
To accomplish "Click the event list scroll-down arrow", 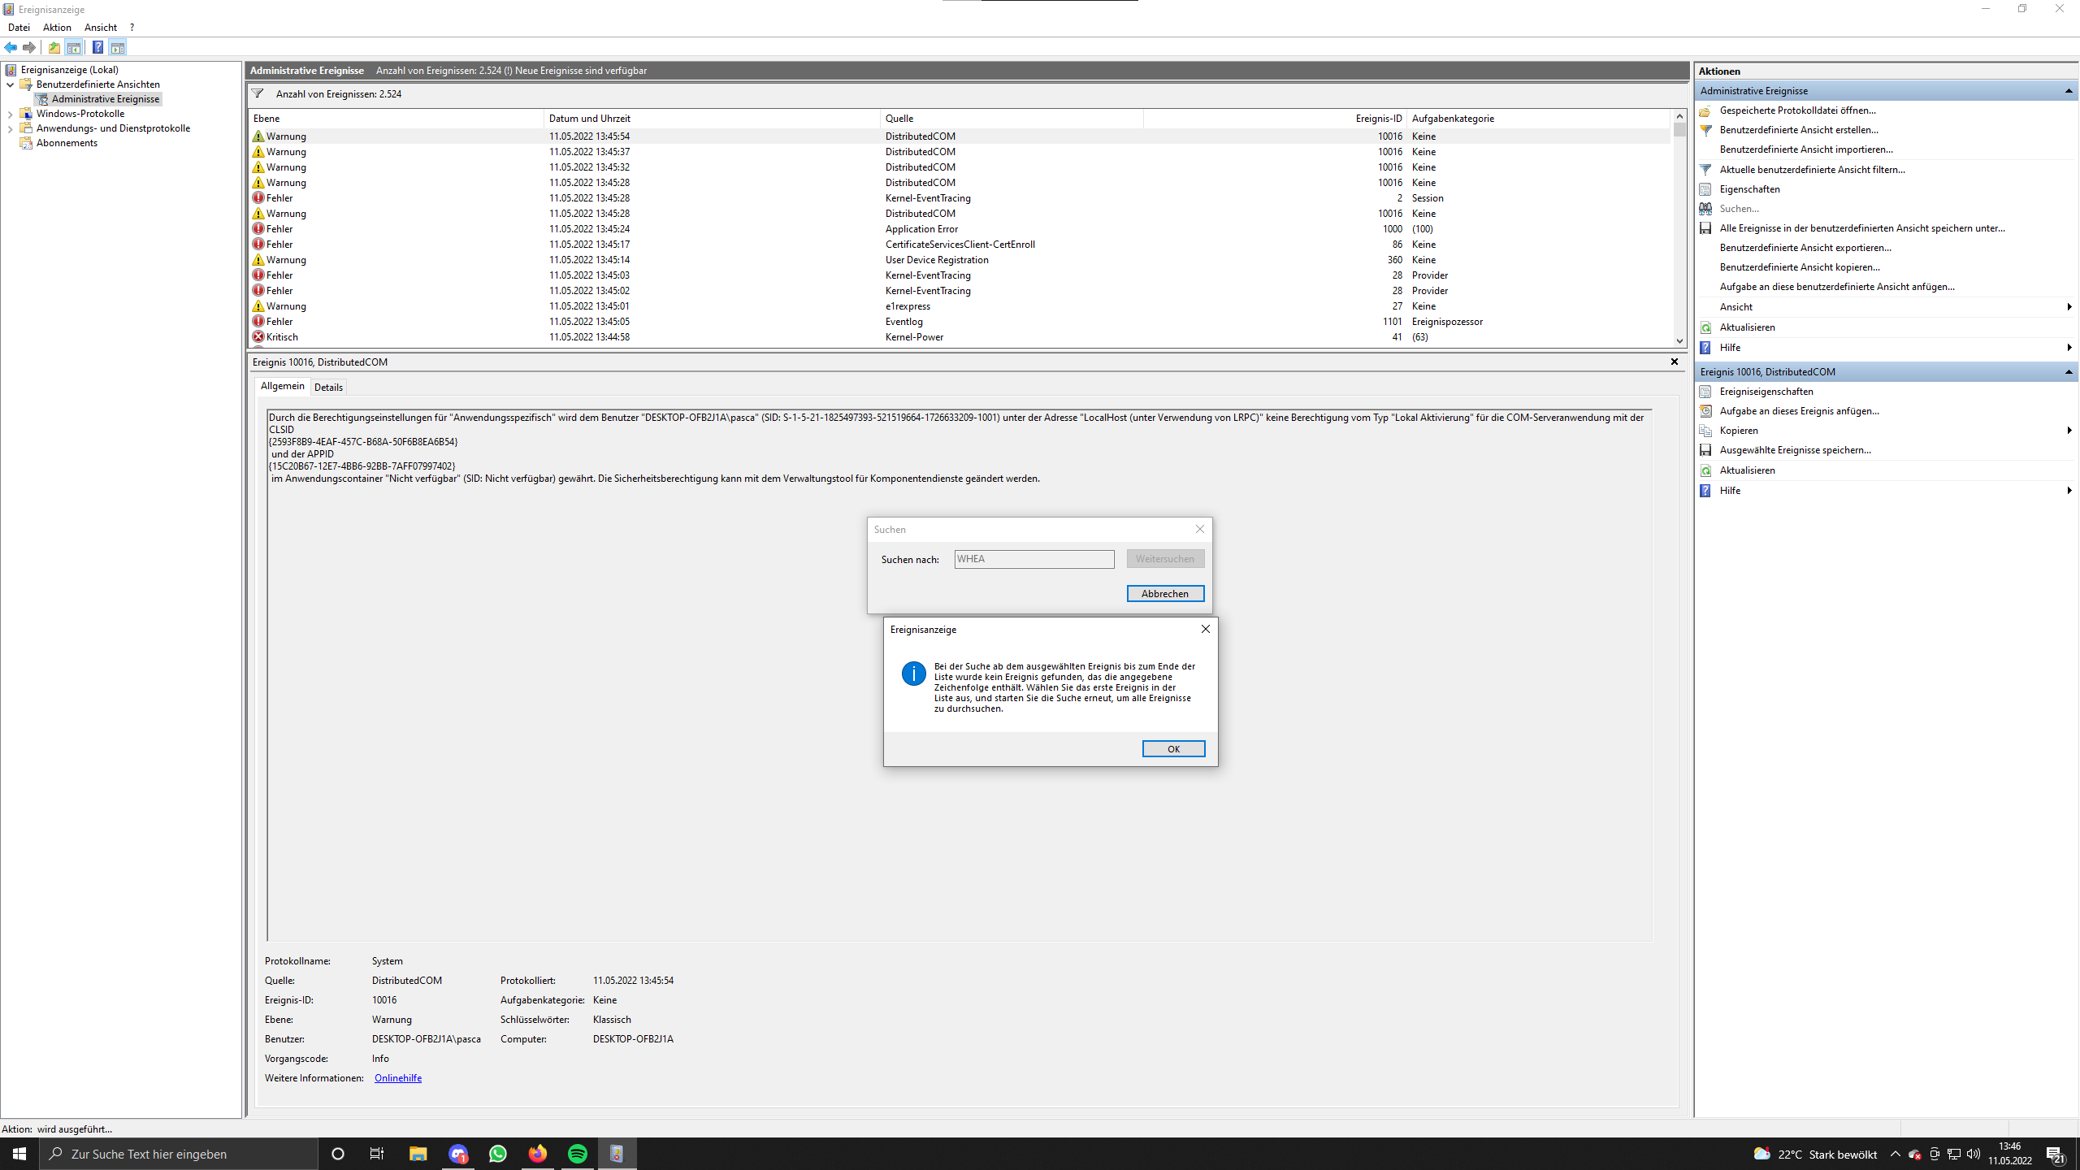I will pos(1679,341).
